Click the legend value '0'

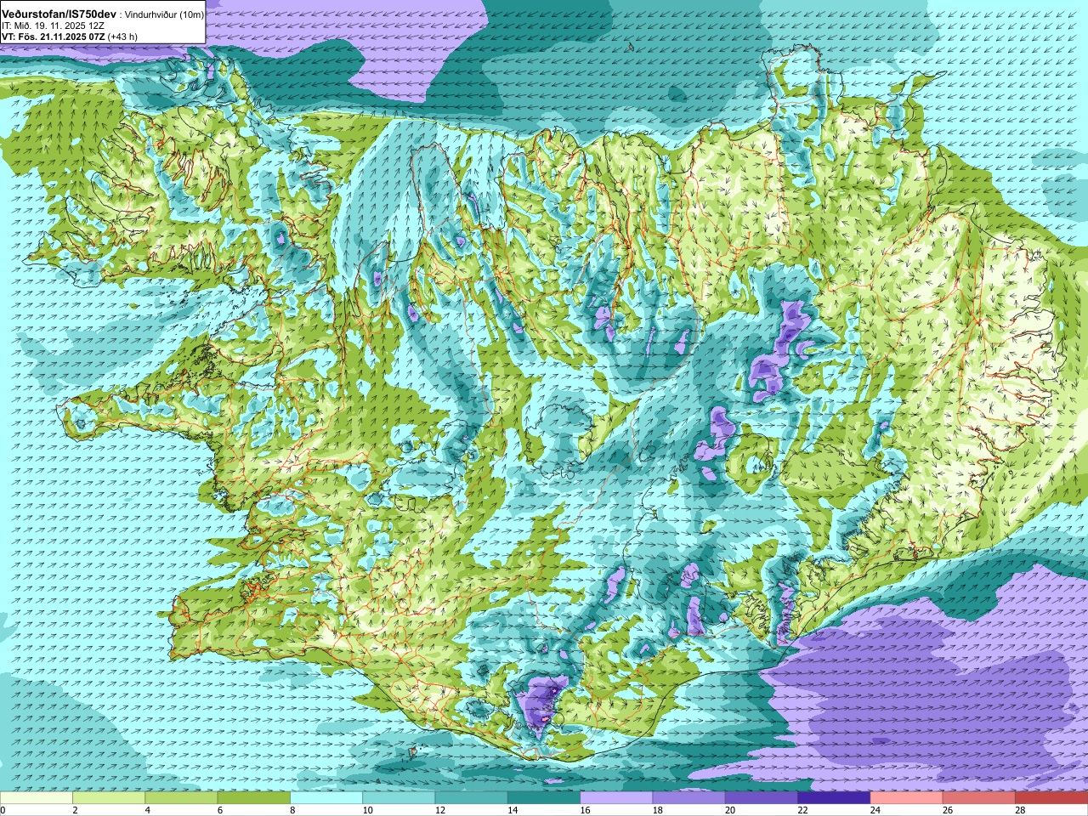[x=3, y=810]
